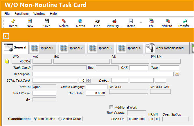This screenshot has width=194, height=126.
Task: Click the Task Priority field
Action: point(137,113)
